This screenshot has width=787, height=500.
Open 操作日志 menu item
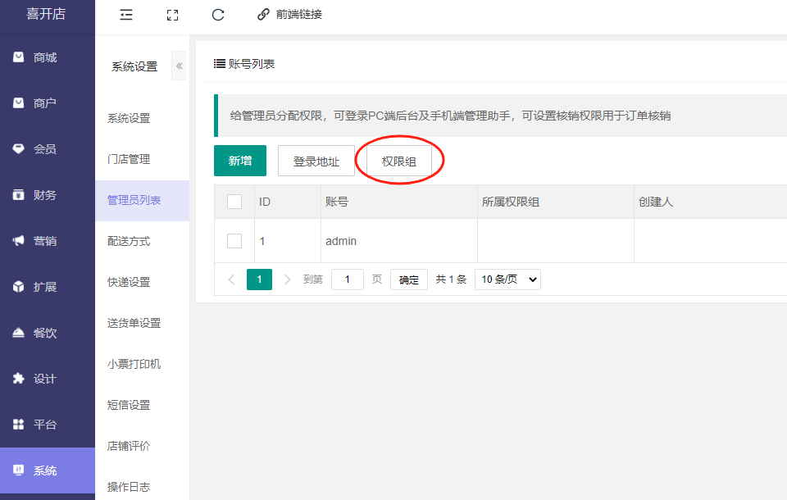point(129,487)
